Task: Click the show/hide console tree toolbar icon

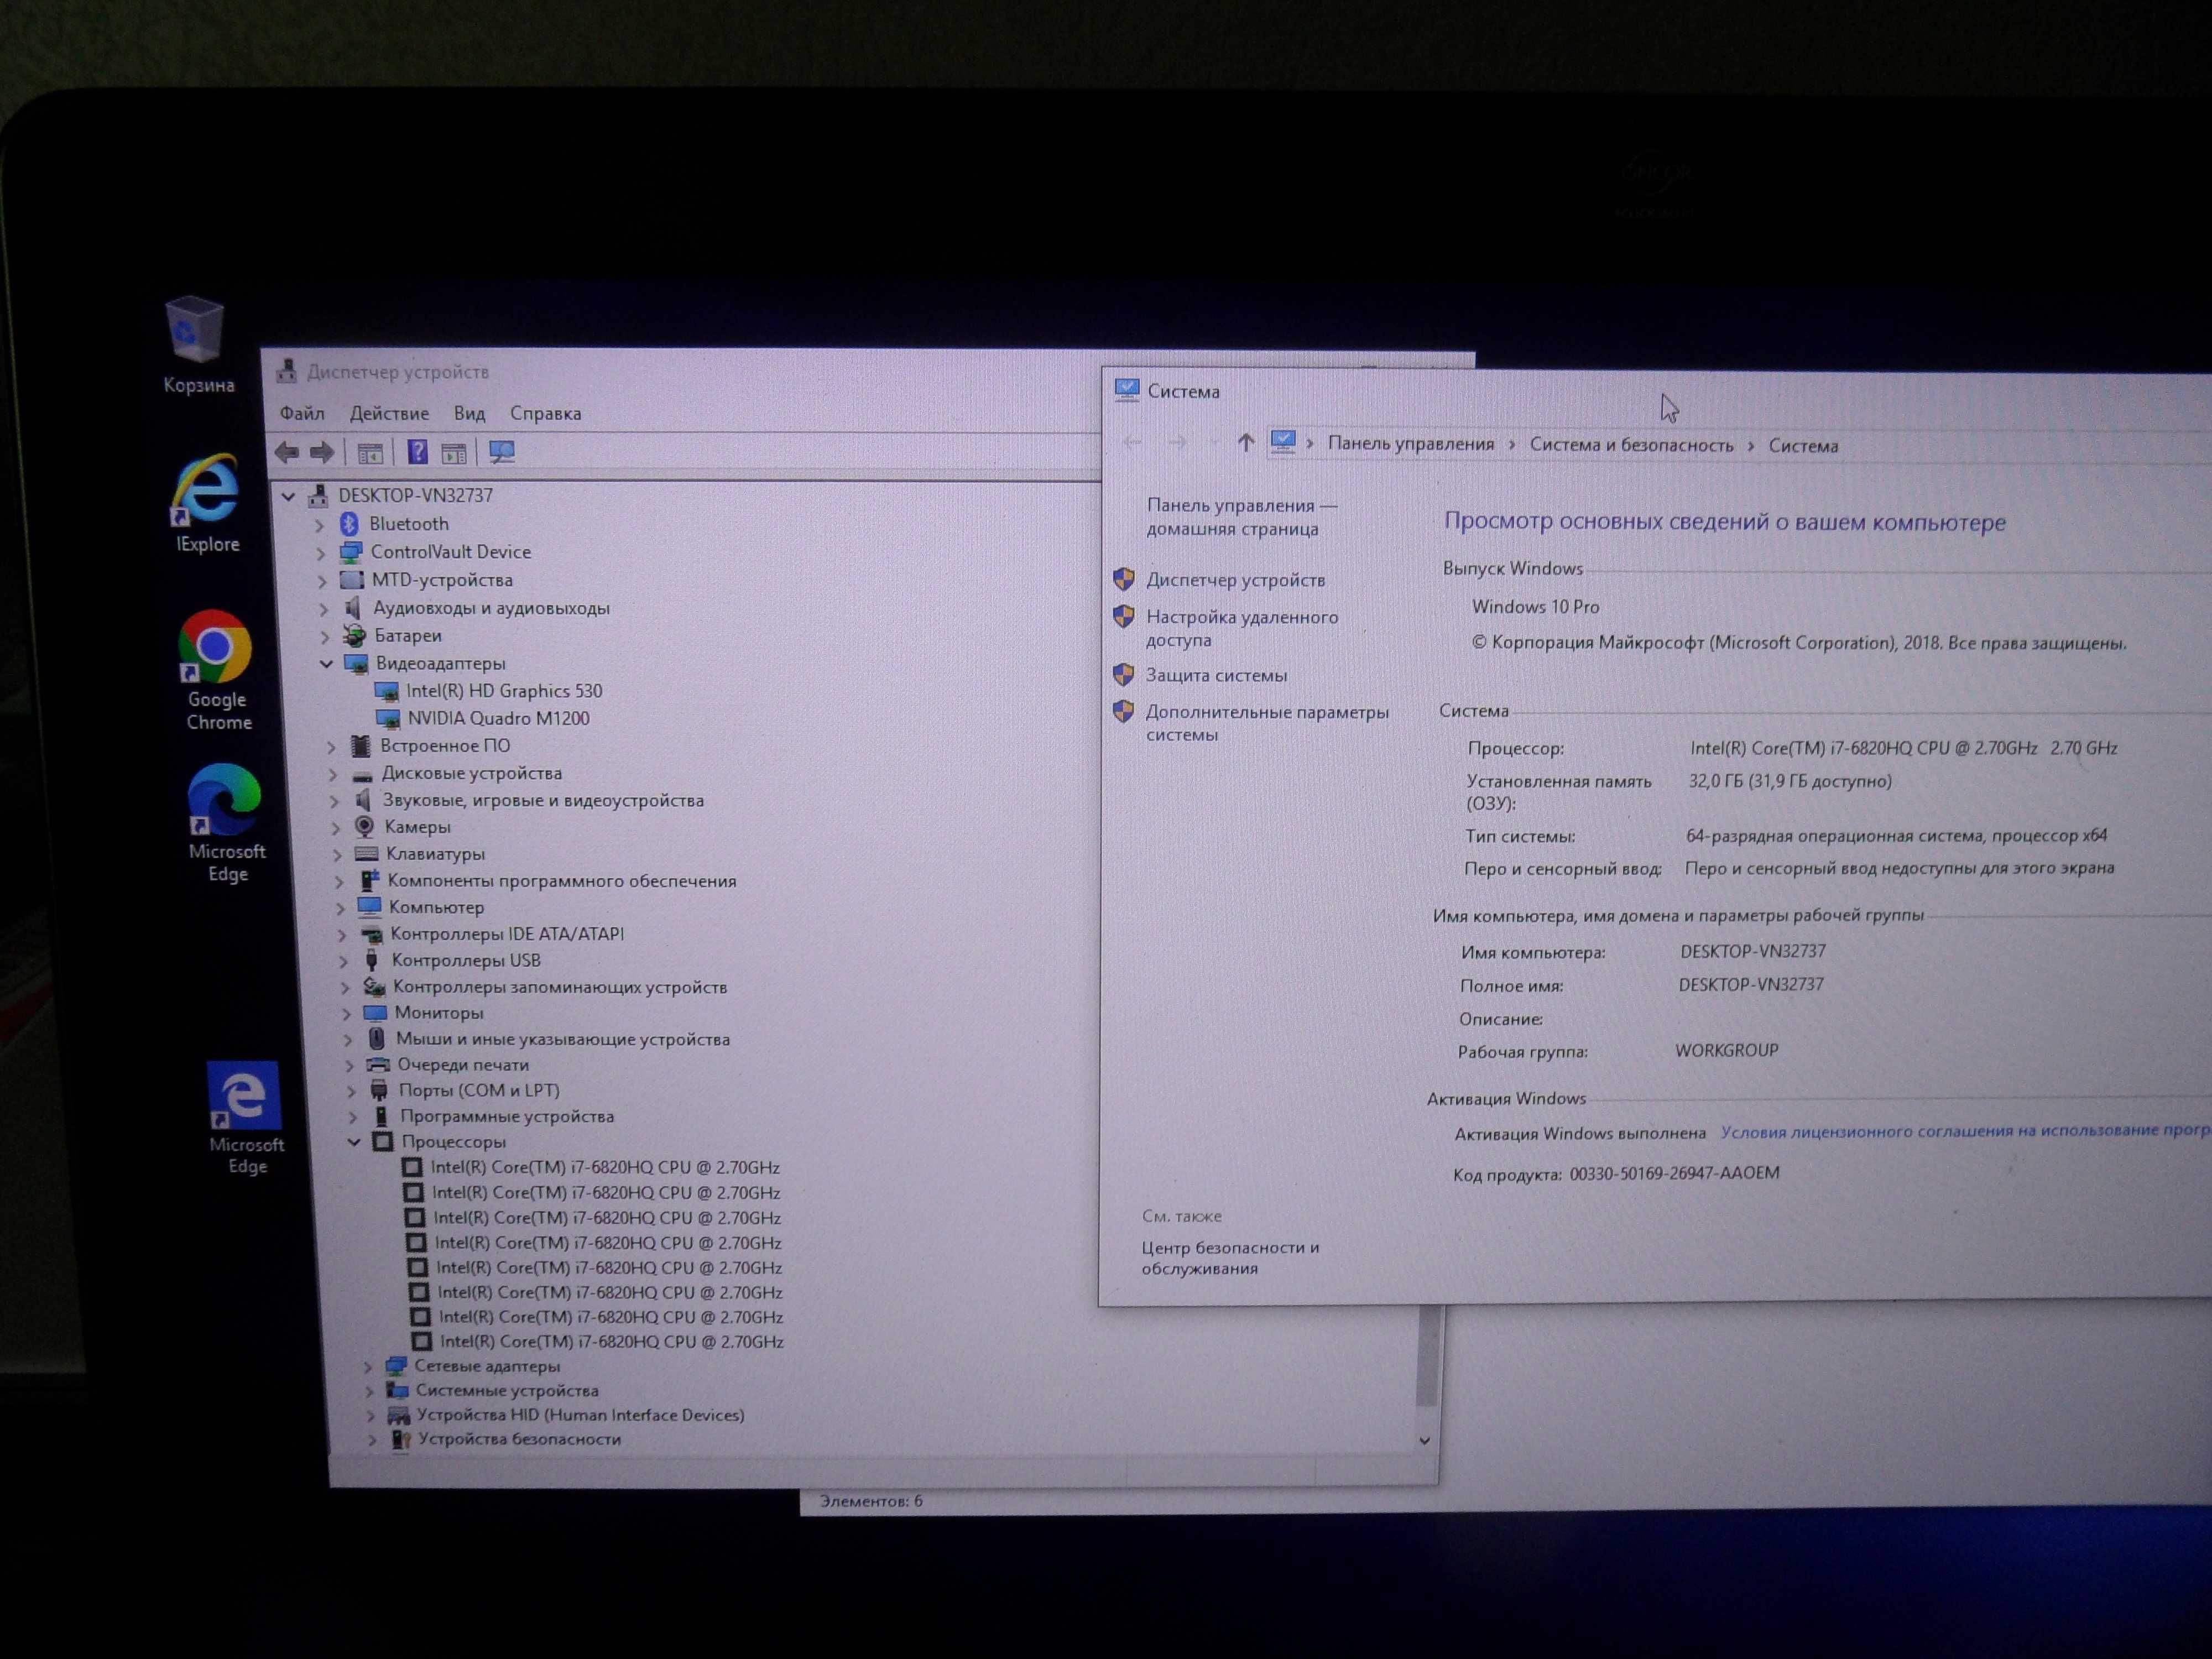Action: (370, 453)
